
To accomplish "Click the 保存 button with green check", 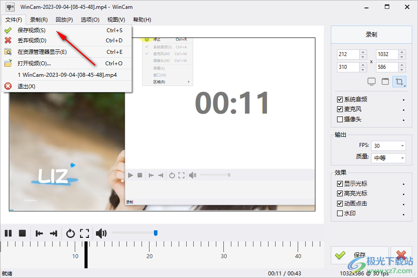I will 360,255.
